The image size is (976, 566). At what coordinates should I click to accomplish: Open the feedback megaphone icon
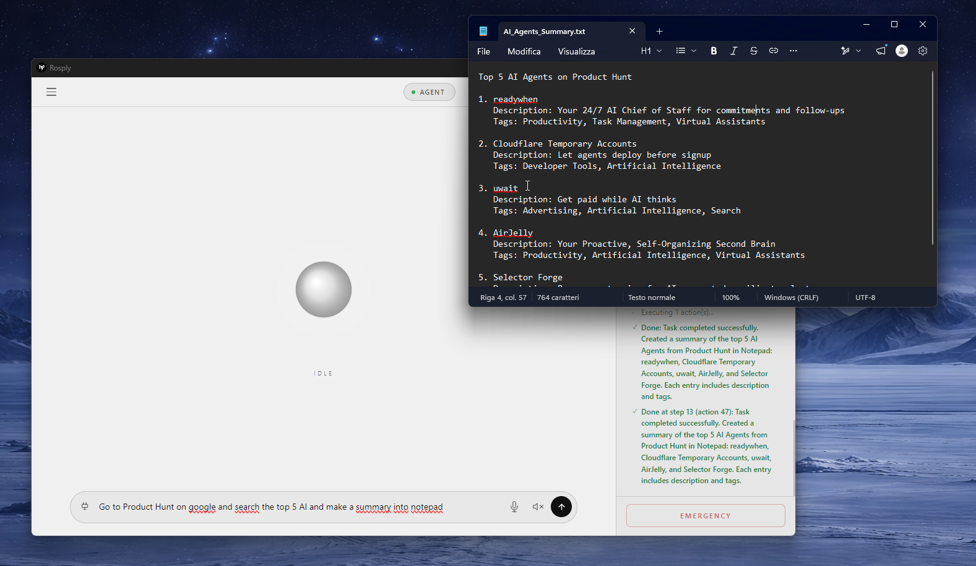881,51
